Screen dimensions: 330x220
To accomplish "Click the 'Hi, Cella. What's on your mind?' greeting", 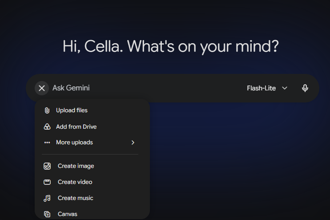I will [171, 46].
